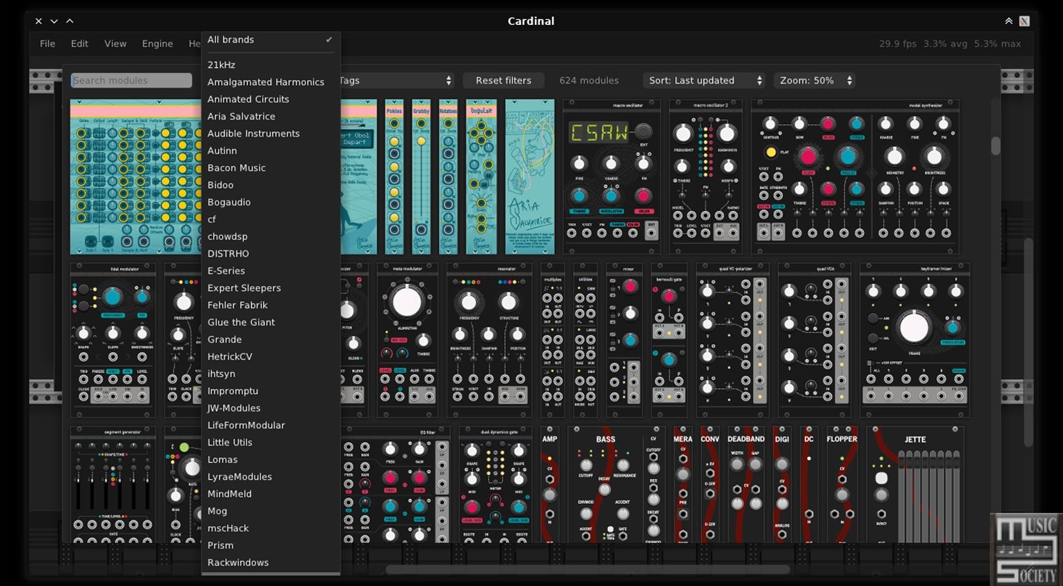
Task: Select Little Utils brand
Action: pos(271,443)
